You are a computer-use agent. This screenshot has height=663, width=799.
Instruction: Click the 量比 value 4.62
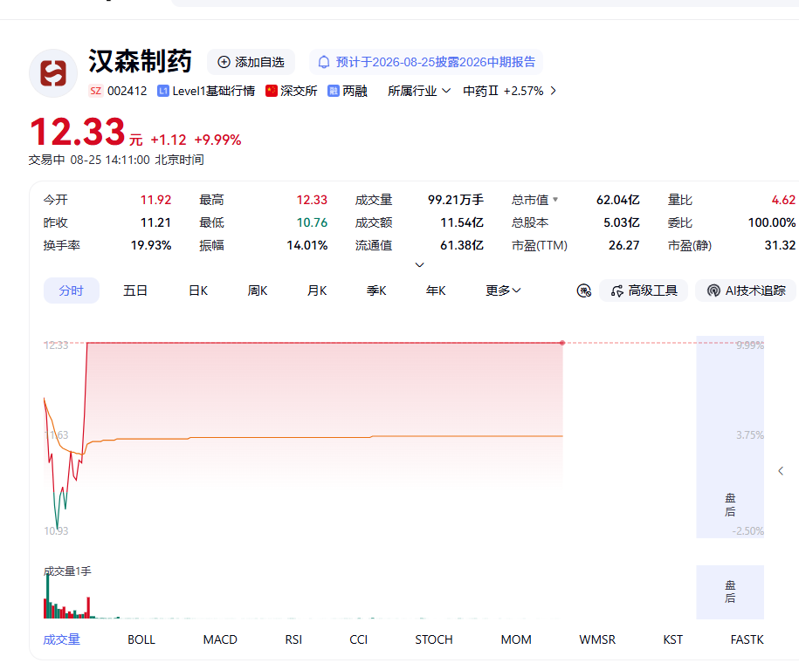pos(783,200)
